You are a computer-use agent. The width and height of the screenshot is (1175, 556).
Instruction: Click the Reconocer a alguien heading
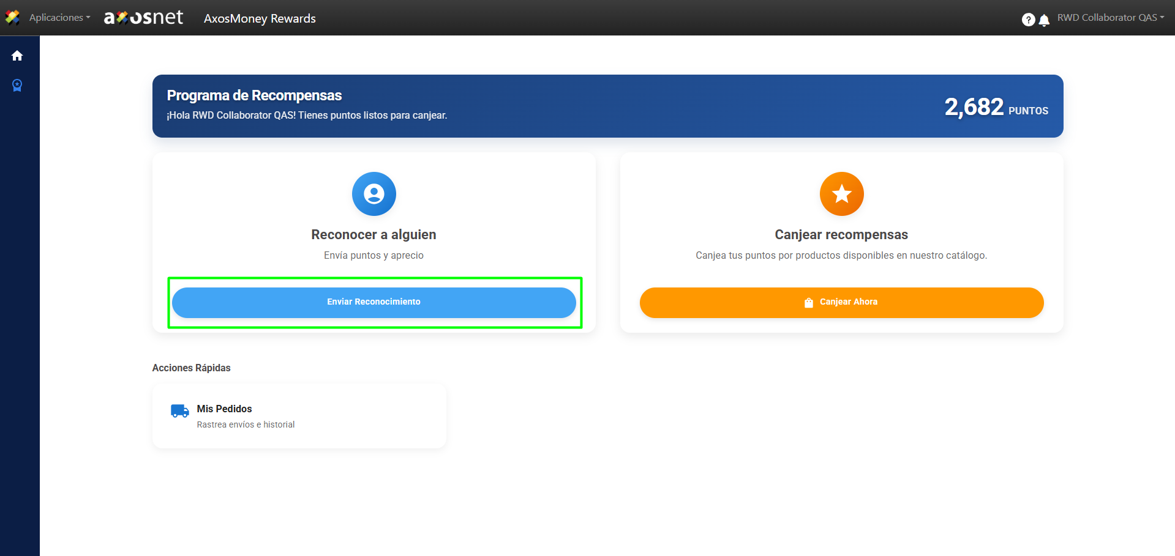pos(374,235)
